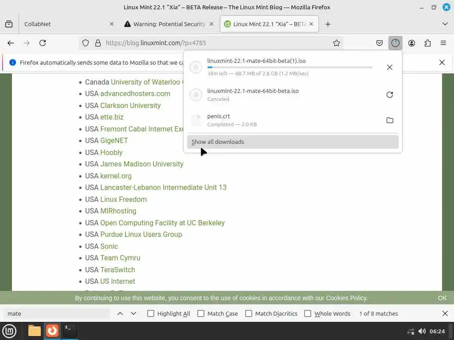Open the network connection tray icon
This screenshot has height=340, width=454.
[x=411, y=331]
